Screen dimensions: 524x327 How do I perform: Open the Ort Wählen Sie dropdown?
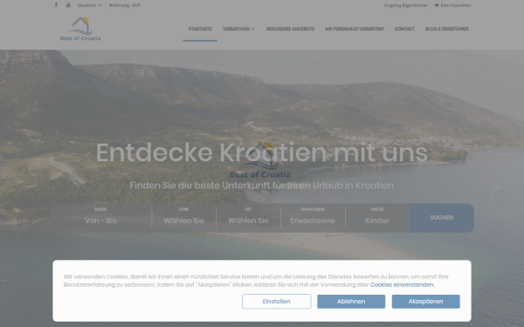point(248,218)
